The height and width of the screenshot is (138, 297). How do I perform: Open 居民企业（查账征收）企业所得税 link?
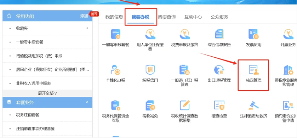(53, 70)
